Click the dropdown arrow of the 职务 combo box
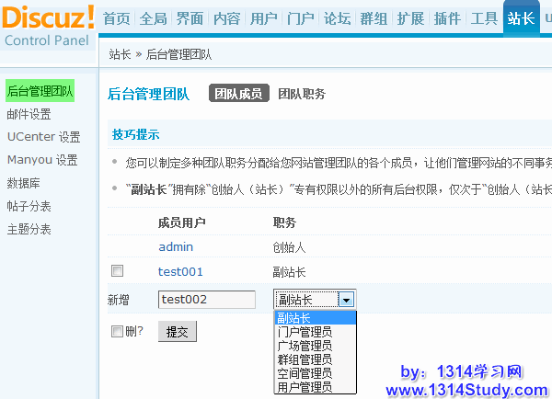The height and width of the screenshot is (399, 552). pyautogui.click(x=346, y=300)
